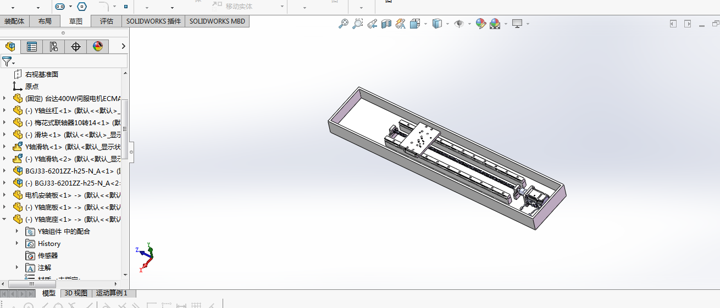Screen dimensions: 720x308
Task: Click the feature tree filter funnel icon
Action: pos(7,61)
